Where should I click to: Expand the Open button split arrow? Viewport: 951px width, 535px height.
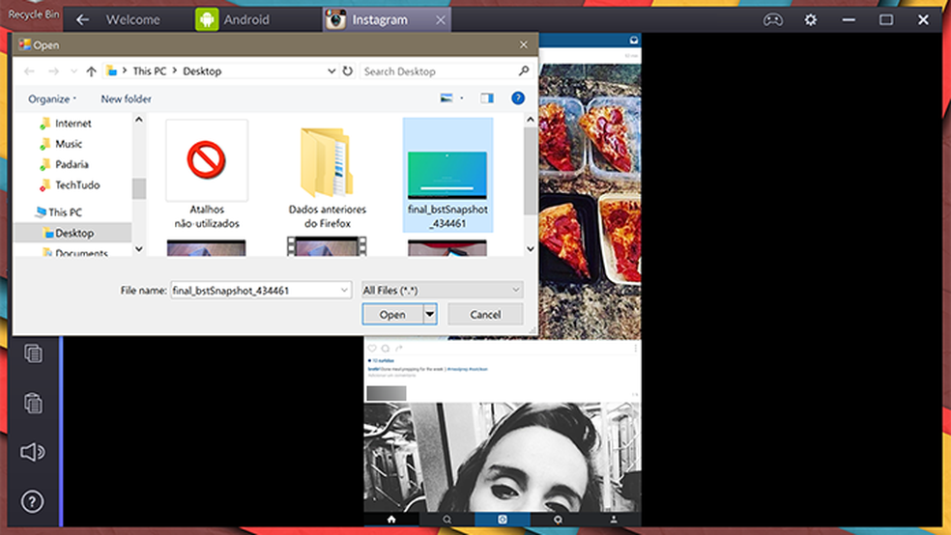click(x=429, y=315)
